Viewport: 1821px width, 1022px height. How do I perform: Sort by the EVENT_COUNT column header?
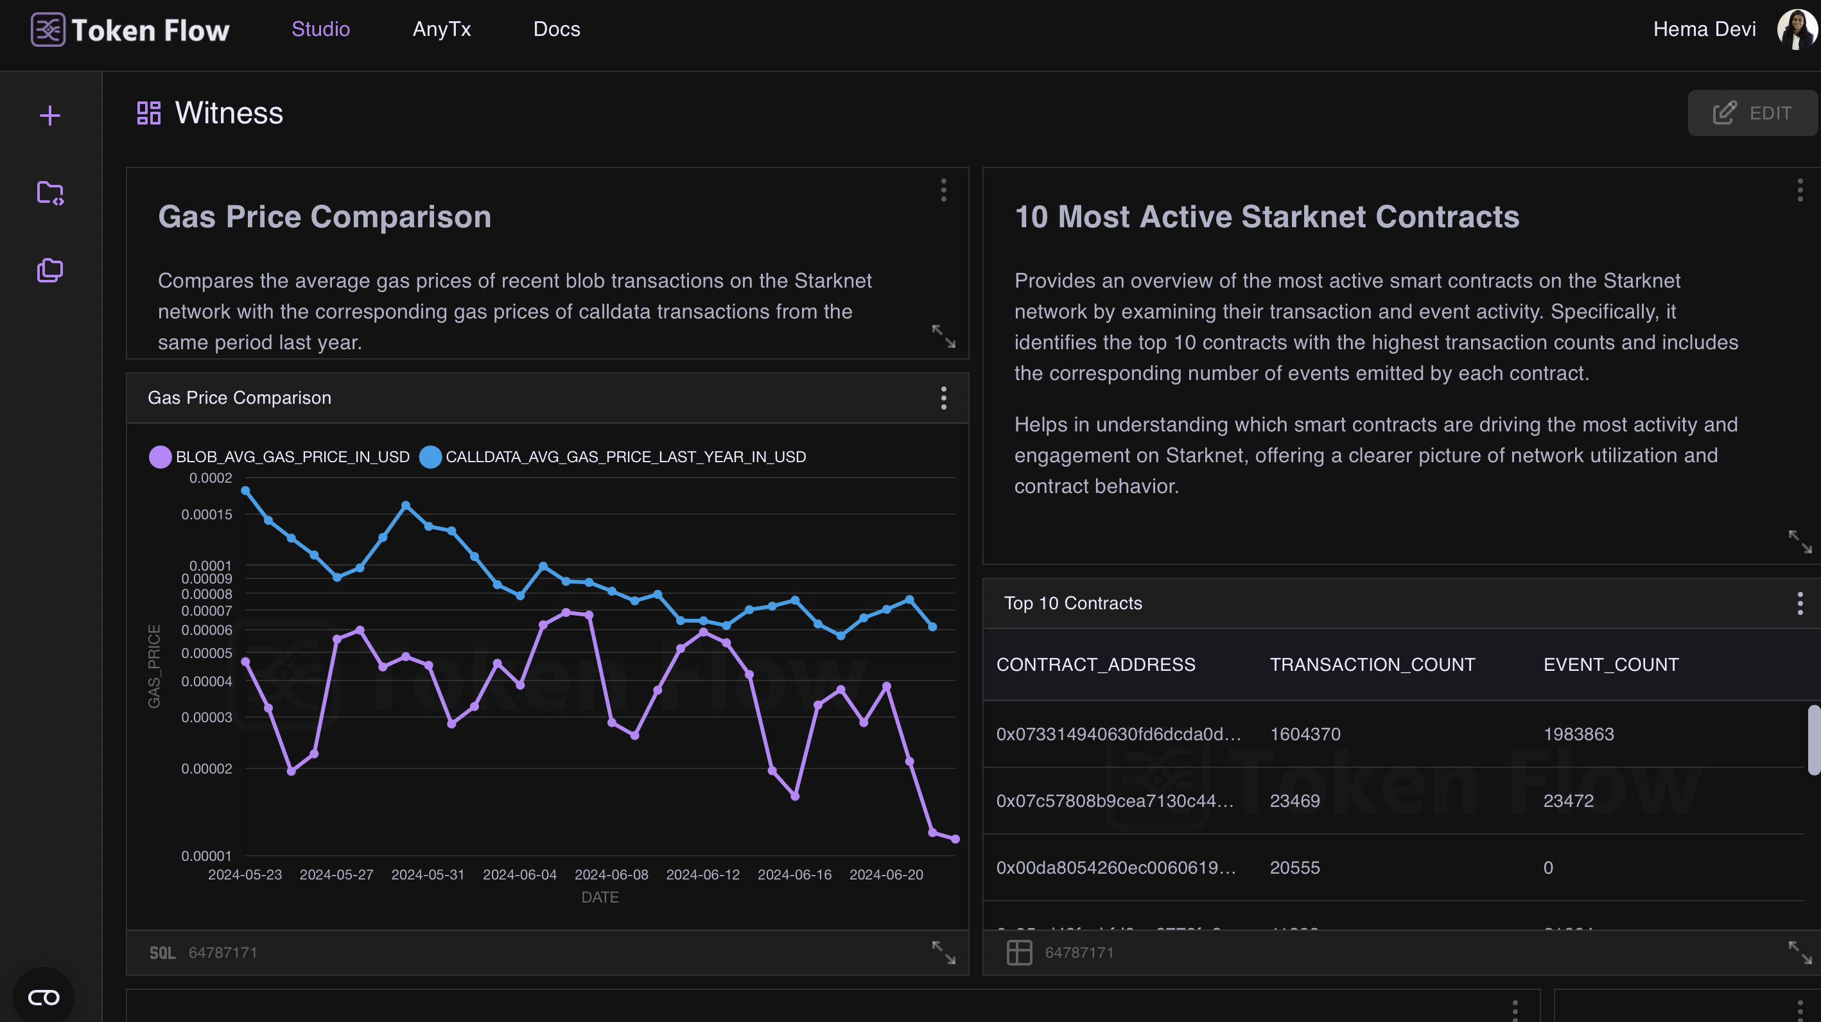point(1611,664)
